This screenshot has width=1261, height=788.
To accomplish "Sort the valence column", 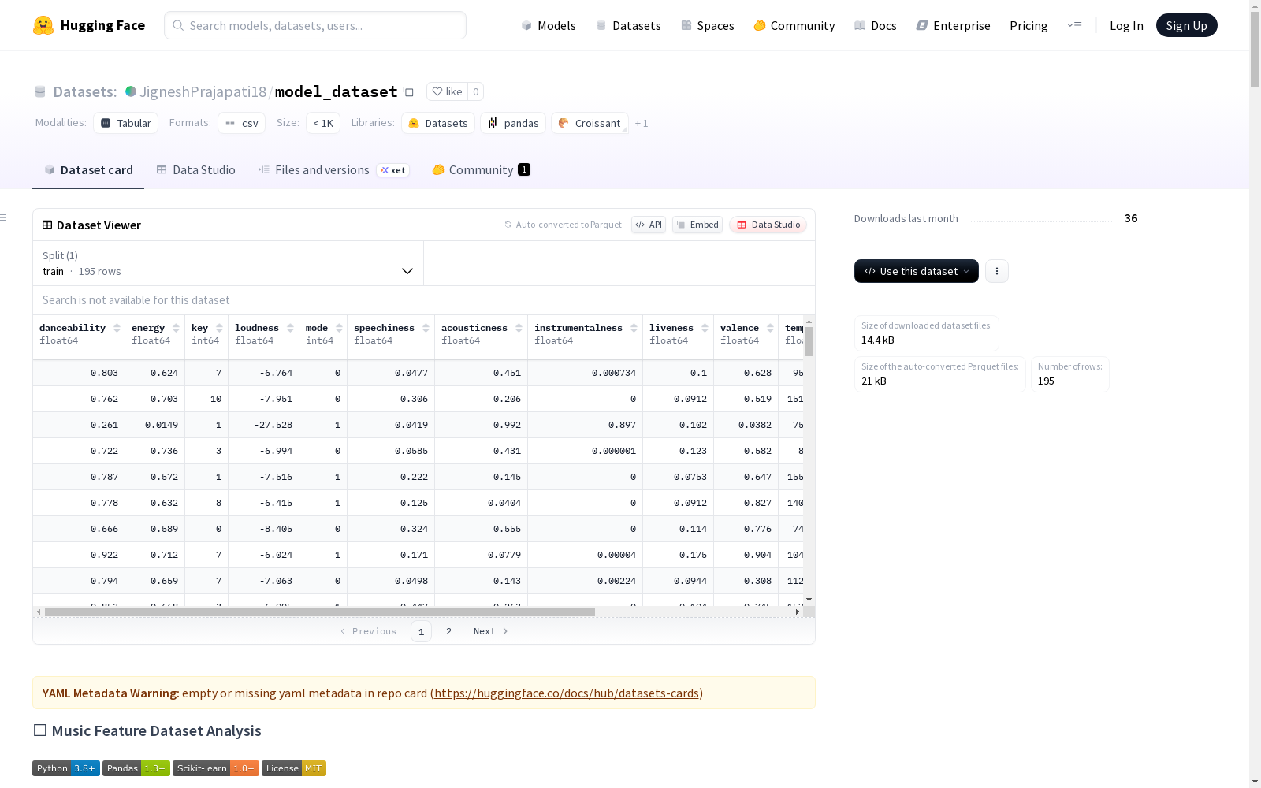I will (x=770, y=328).
